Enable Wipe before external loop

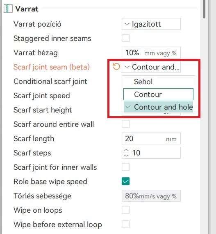(x=125, y=224)
